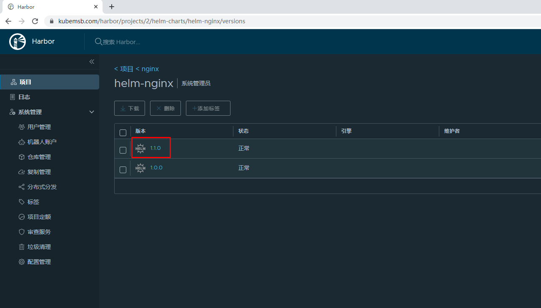The image size is (541, 308).
Task: Click the Harbor lighthouse logo
Action: [x=18, y=42]
